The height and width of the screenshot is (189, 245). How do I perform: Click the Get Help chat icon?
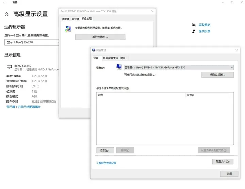point(194,25)
